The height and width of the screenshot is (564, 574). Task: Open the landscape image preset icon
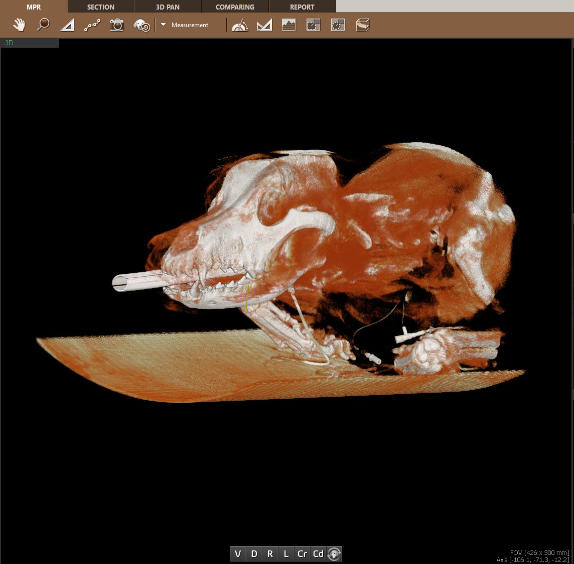tap(289, 25)
